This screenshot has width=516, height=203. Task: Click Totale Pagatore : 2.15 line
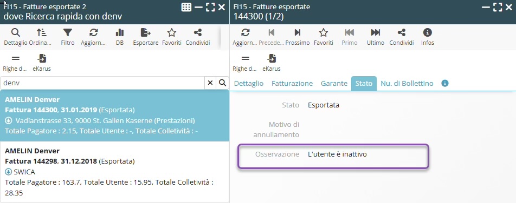coord(101,131)
